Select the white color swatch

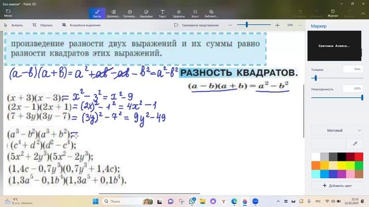316,157
